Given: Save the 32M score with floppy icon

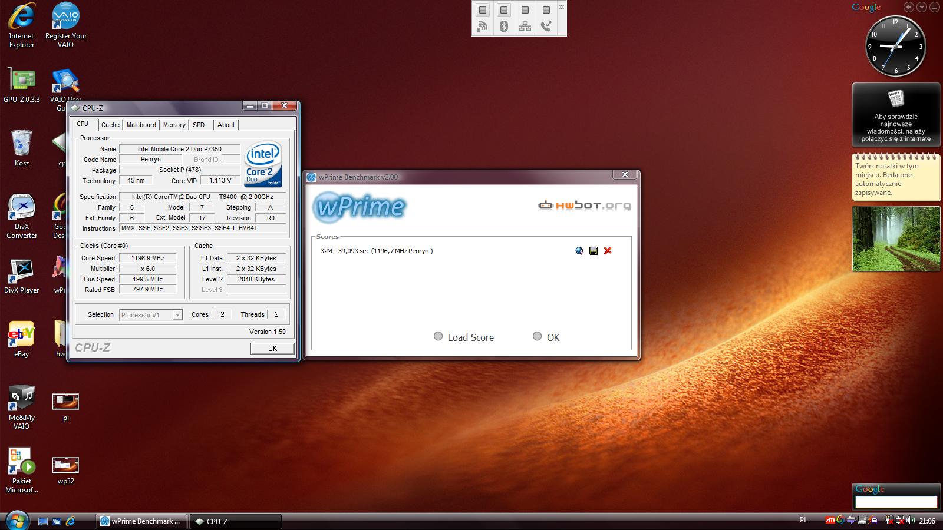Looking at the screenshot, I should [x=594, y=251].
